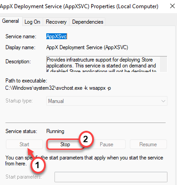Click the 'Start parameters:' label

24,177
